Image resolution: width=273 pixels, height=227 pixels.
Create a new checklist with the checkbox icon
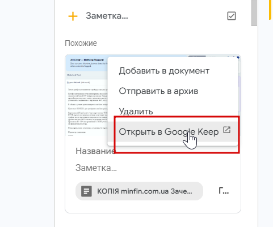(x=232, y=16)
